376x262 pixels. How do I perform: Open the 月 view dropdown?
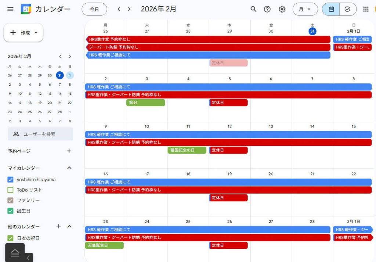[x=305, y=9]
